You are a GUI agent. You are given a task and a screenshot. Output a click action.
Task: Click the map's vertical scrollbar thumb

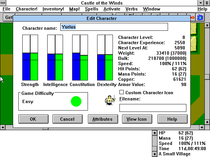point(207,77)
